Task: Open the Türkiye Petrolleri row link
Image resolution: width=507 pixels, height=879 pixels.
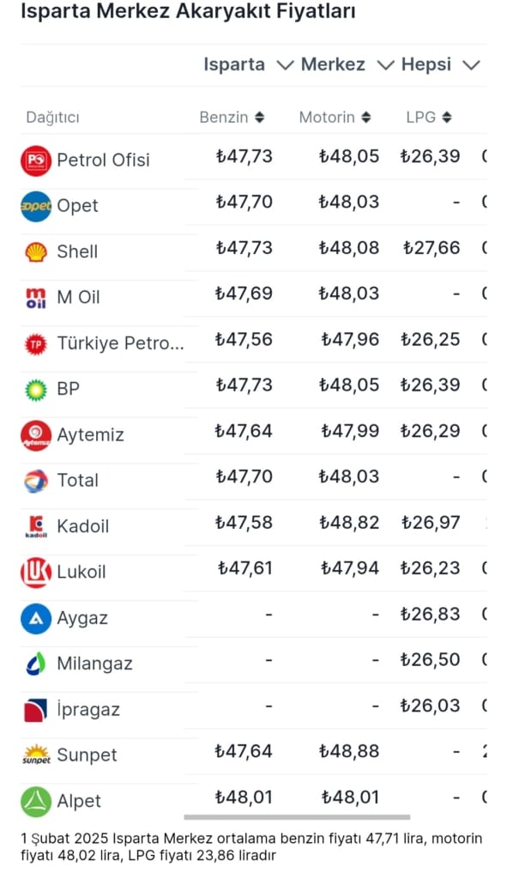Action: (x=120, y=343)
